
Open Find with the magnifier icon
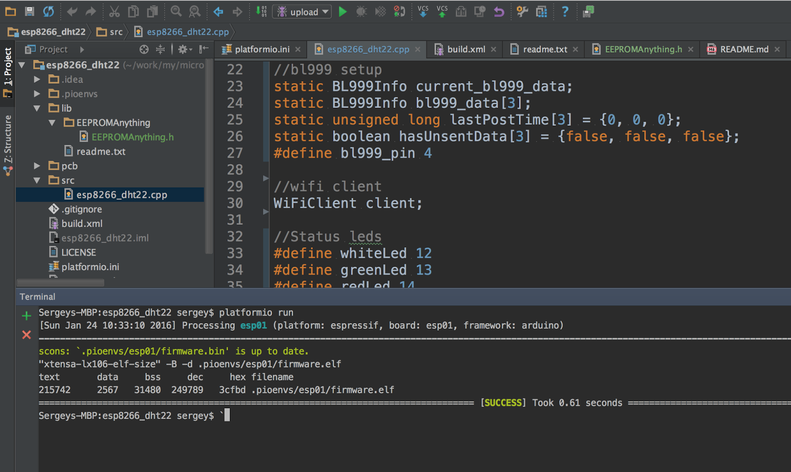tap(175, 11)
